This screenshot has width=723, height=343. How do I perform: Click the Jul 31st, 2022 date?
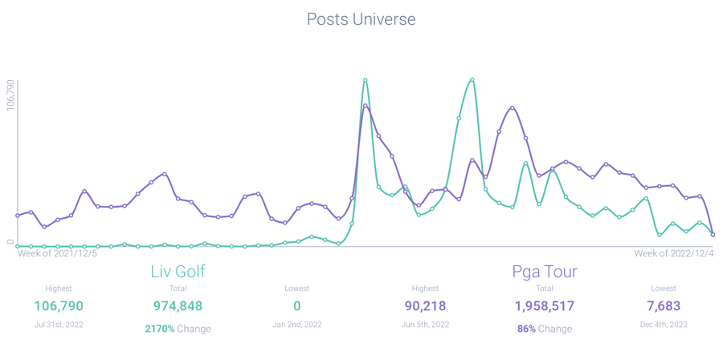59,325
